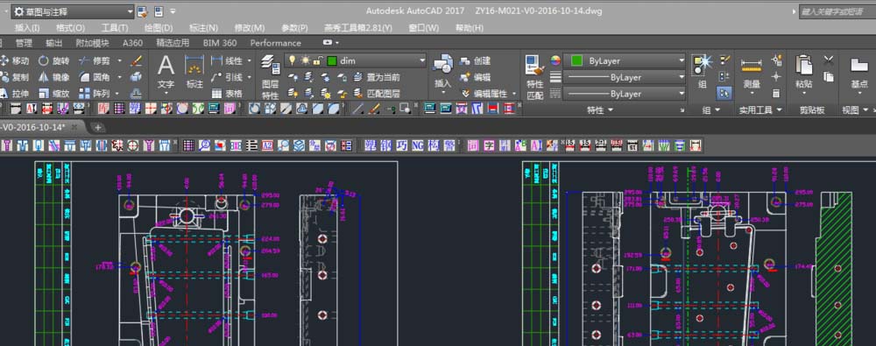Expand the 实用工具 (Utilities) panel
This screenshot has height=346, width=876.
pyautogui.click(x=761, y=110)
